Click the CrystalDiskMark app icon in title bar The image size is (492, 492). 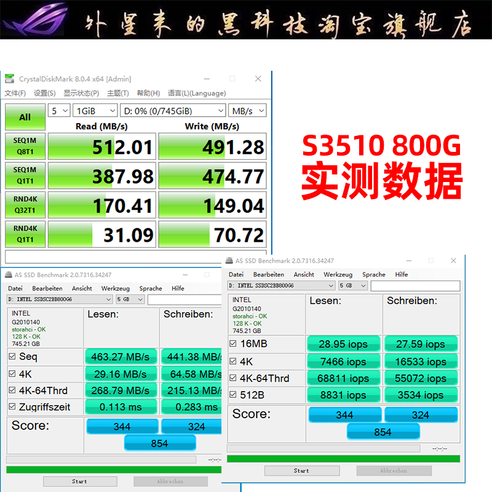click(x=10, y=79)
